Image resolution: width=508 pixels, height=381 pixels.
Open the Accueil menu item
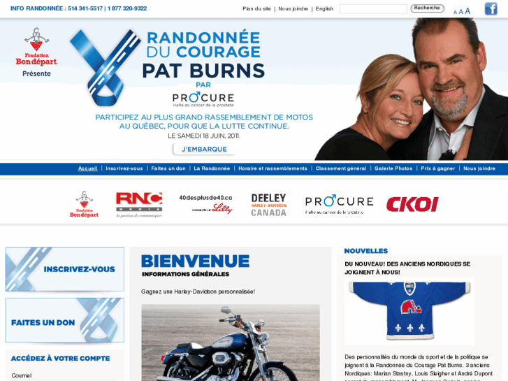point(88,168)
